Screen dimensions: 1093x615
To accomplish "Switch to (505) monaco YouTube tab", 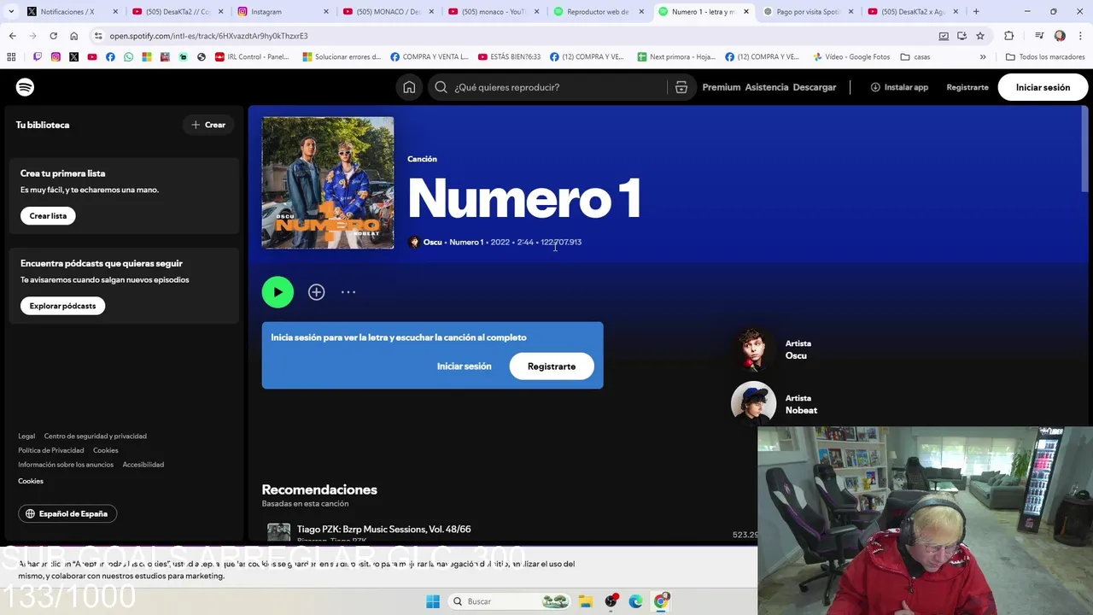I will coord(493,12).
